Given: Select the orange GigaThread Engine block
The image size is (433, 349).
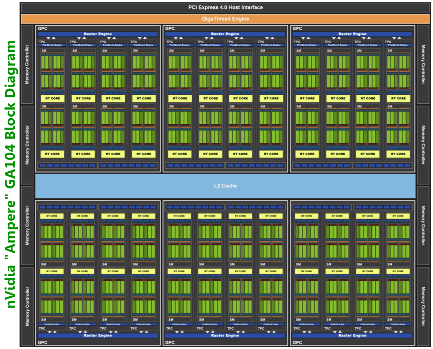Looking at the screenshot, I should point(225,19).
